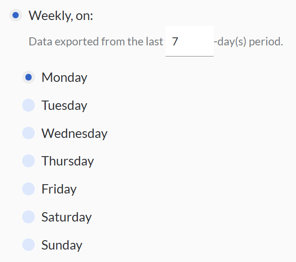
Task: Click the "Data exported from the last" text
Action: pyautogui.click(x=96, y=42)
